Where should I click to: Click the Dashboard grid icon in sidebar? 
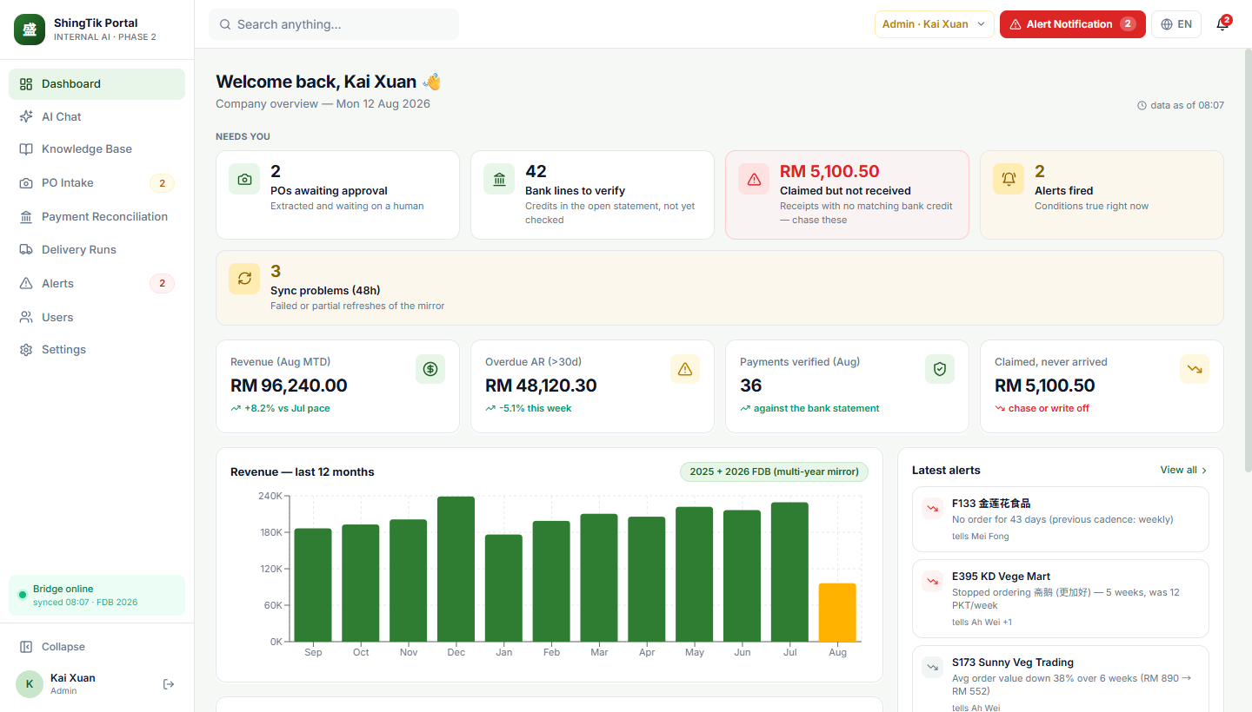(x=26, y=84)
